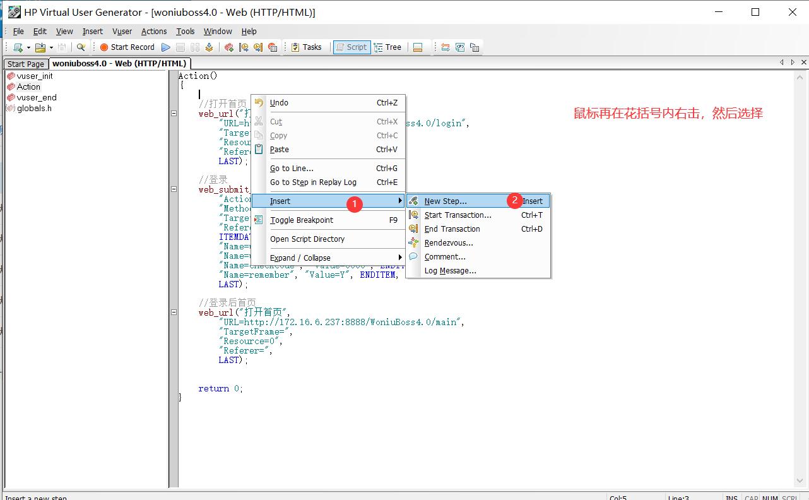Click the last toolbar icon after parameters
The width and height of the screenshot is (809, 500).
475,47
